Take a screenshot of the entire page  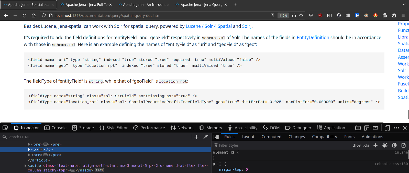358,128
